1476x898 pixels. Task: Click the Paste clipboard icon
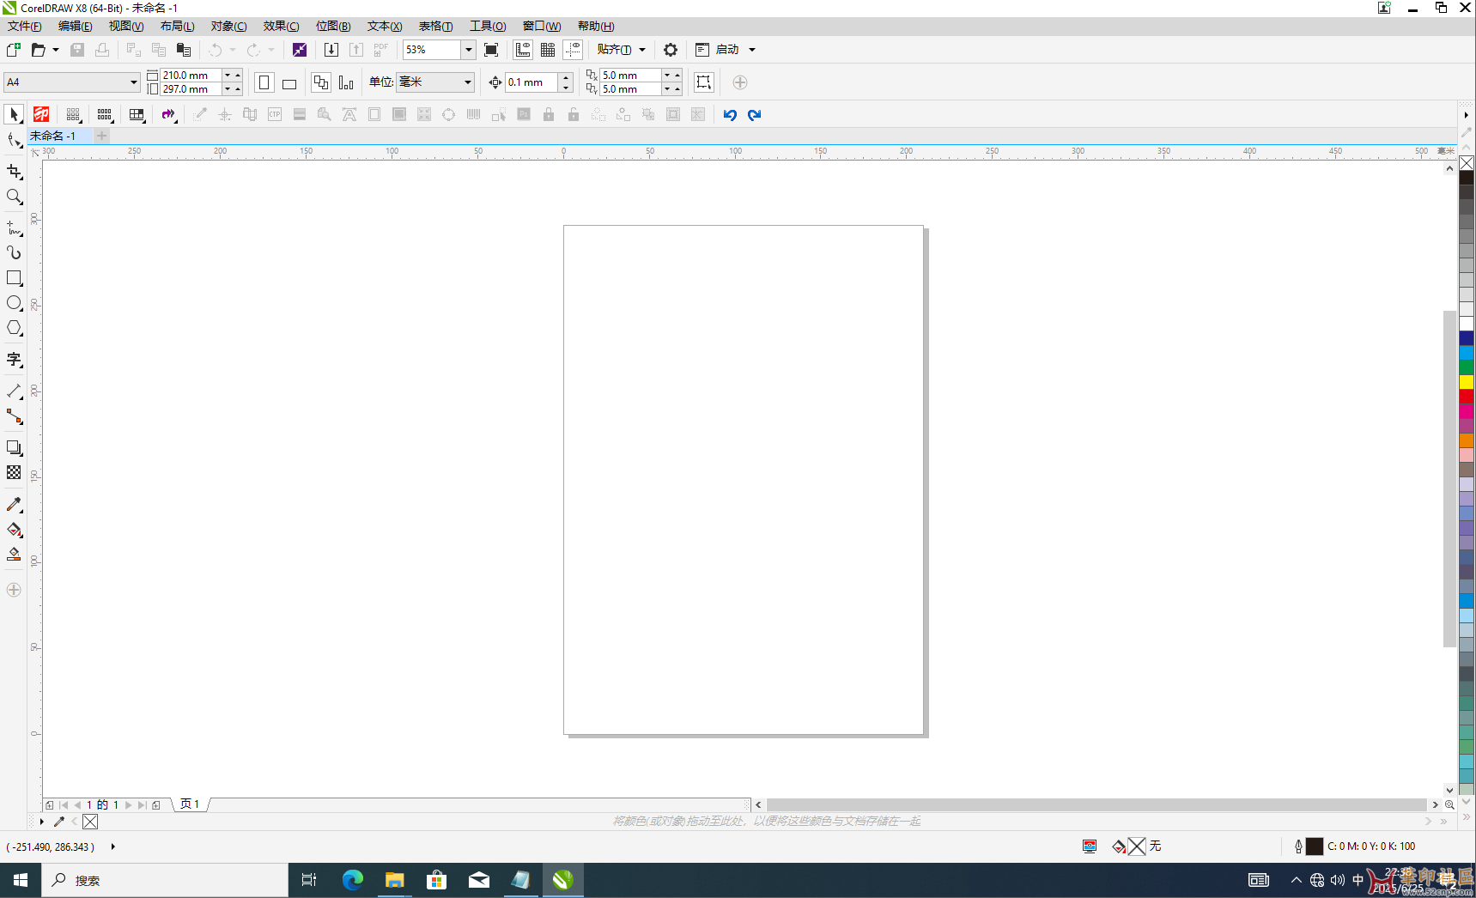pyautogui.click(x=184, y=50)
